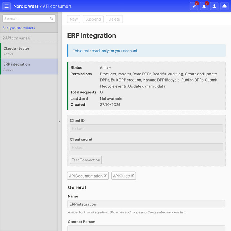The height and width of the screenshot is (231, 231).
Task: Open user profile icon
Action: coord(214,6)
